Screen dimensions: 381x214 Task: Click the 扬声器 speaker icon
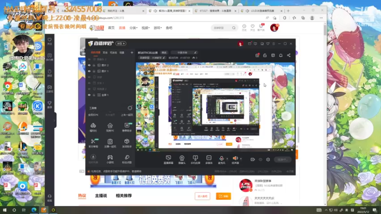pyautogui.click(x=235, y=158)
